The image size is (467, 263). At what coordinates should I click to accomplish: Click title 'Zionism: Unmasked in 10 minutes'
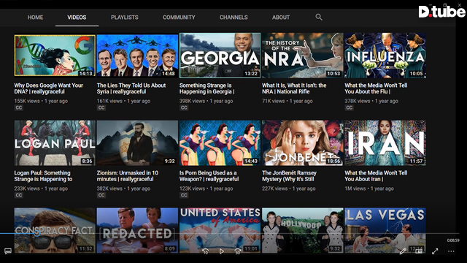[128, 176]
